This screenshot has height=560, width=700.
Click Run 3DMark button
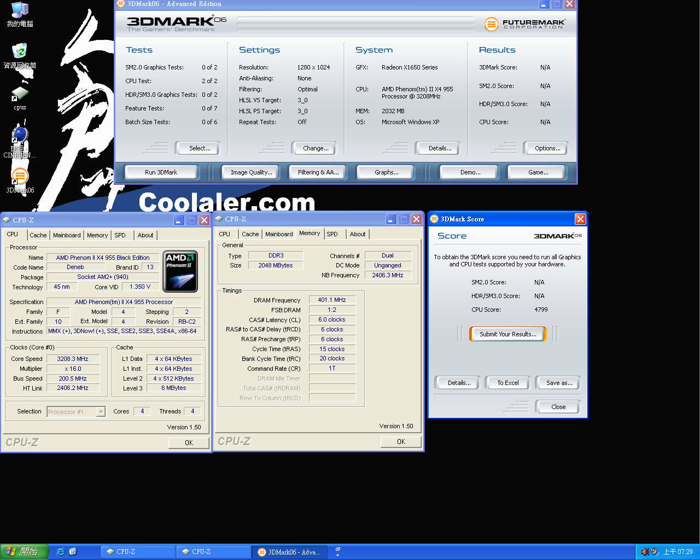[161, 172]
